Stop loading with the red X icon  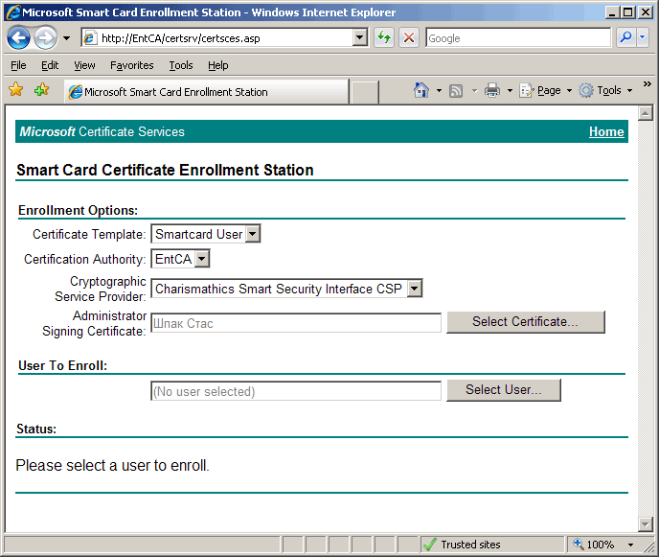click(x=408, y=37)
